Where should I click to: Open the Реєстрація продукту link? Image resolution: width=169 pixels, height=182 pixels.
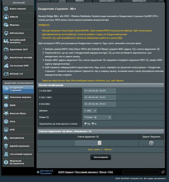[87, 172]
